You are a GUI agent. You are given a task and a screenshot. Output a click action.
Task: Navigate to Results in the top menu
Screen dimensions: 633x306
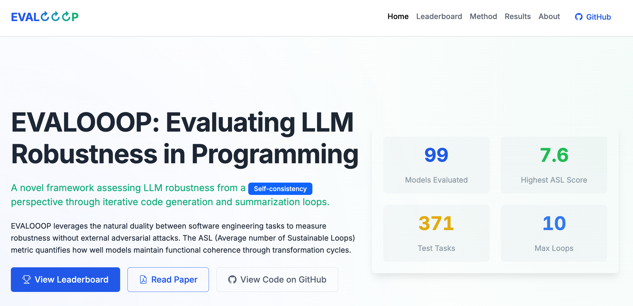(x=518, y=17)
